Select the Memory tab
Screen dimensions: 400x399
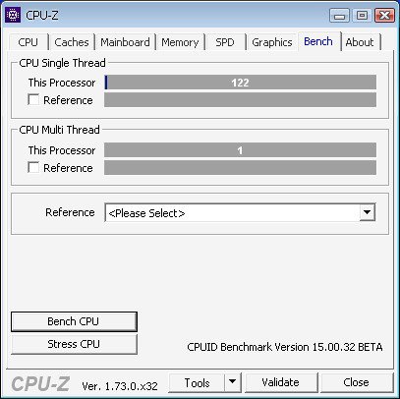click(180, 42)
